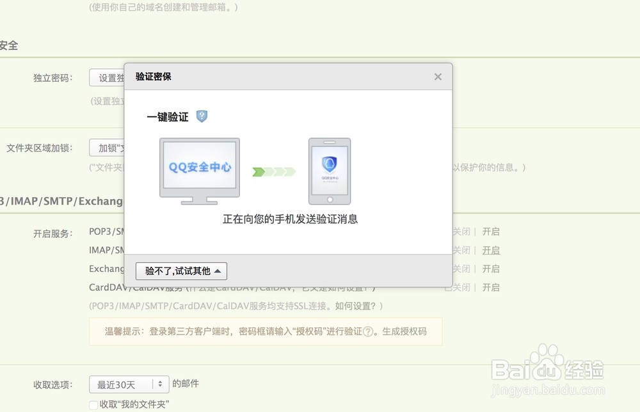Enable the Exchange service via 开启
The height and width of the screenshot is (412, 640).
coord(491,269)
